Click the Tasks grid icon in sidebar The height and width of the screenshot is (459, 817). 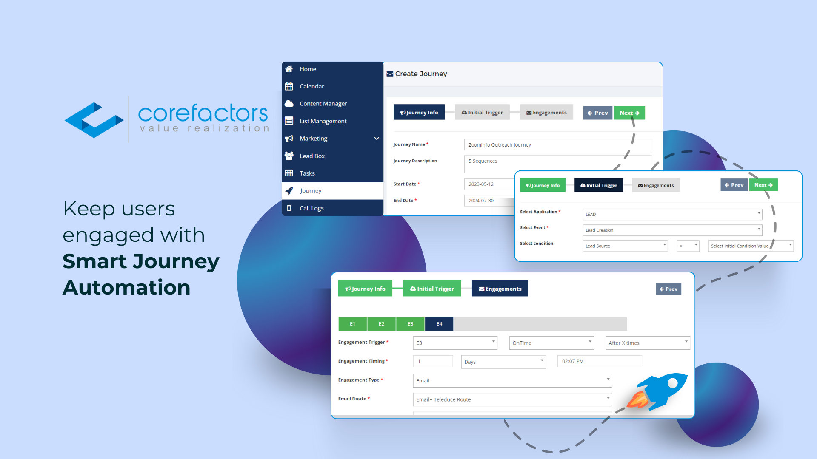pos(289,173)
